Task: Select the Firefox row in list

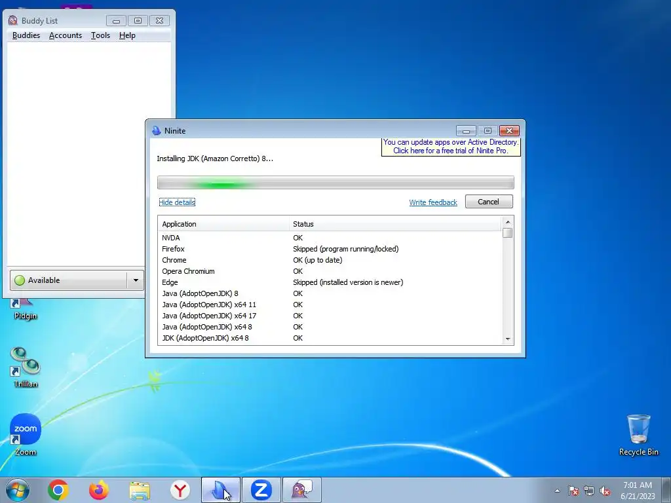Action: click(x=330, y=249)
